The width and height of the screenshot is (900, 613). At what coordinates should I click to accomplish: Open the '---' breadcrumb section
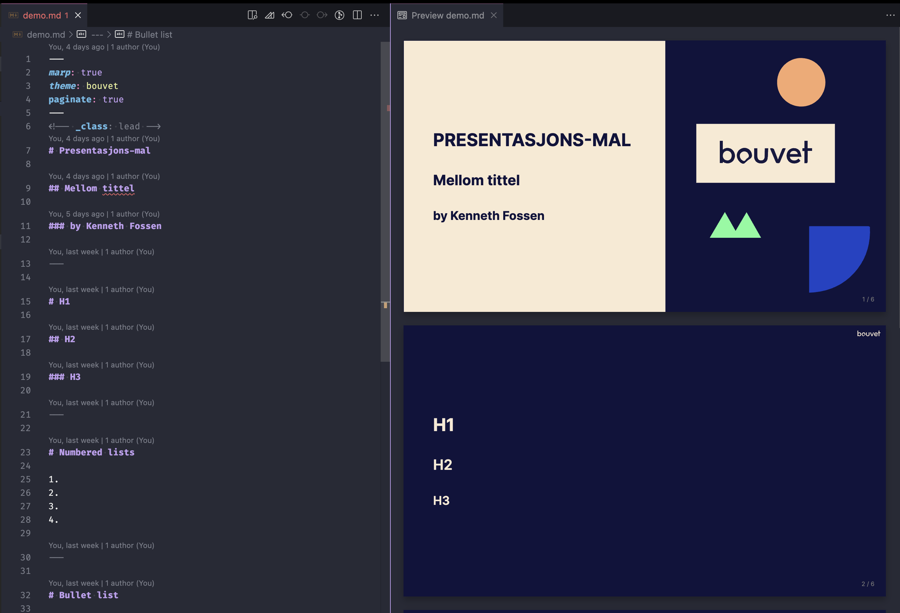pyautogui.click(x=97, y=34)
